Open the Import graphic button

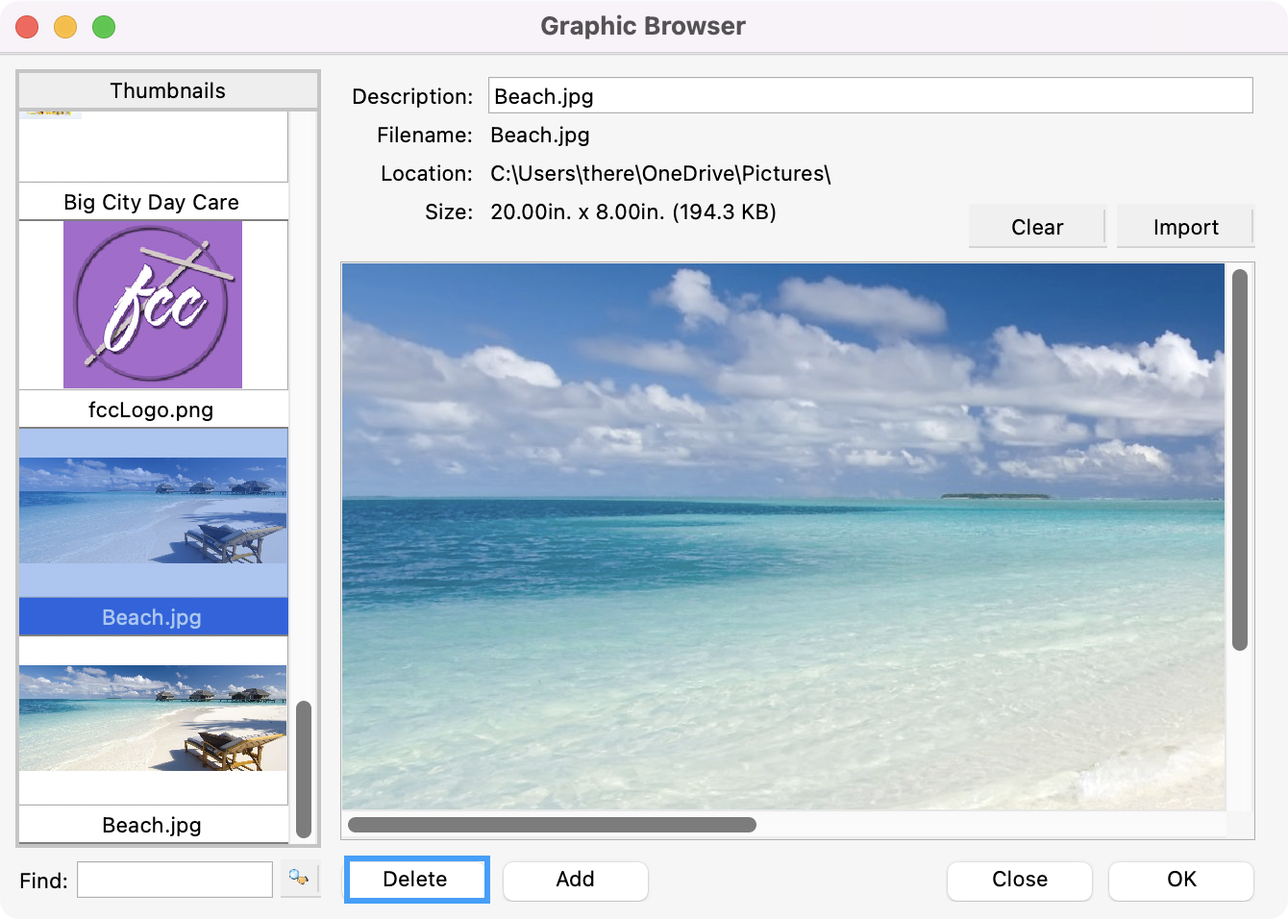[x=1185, y=227]
